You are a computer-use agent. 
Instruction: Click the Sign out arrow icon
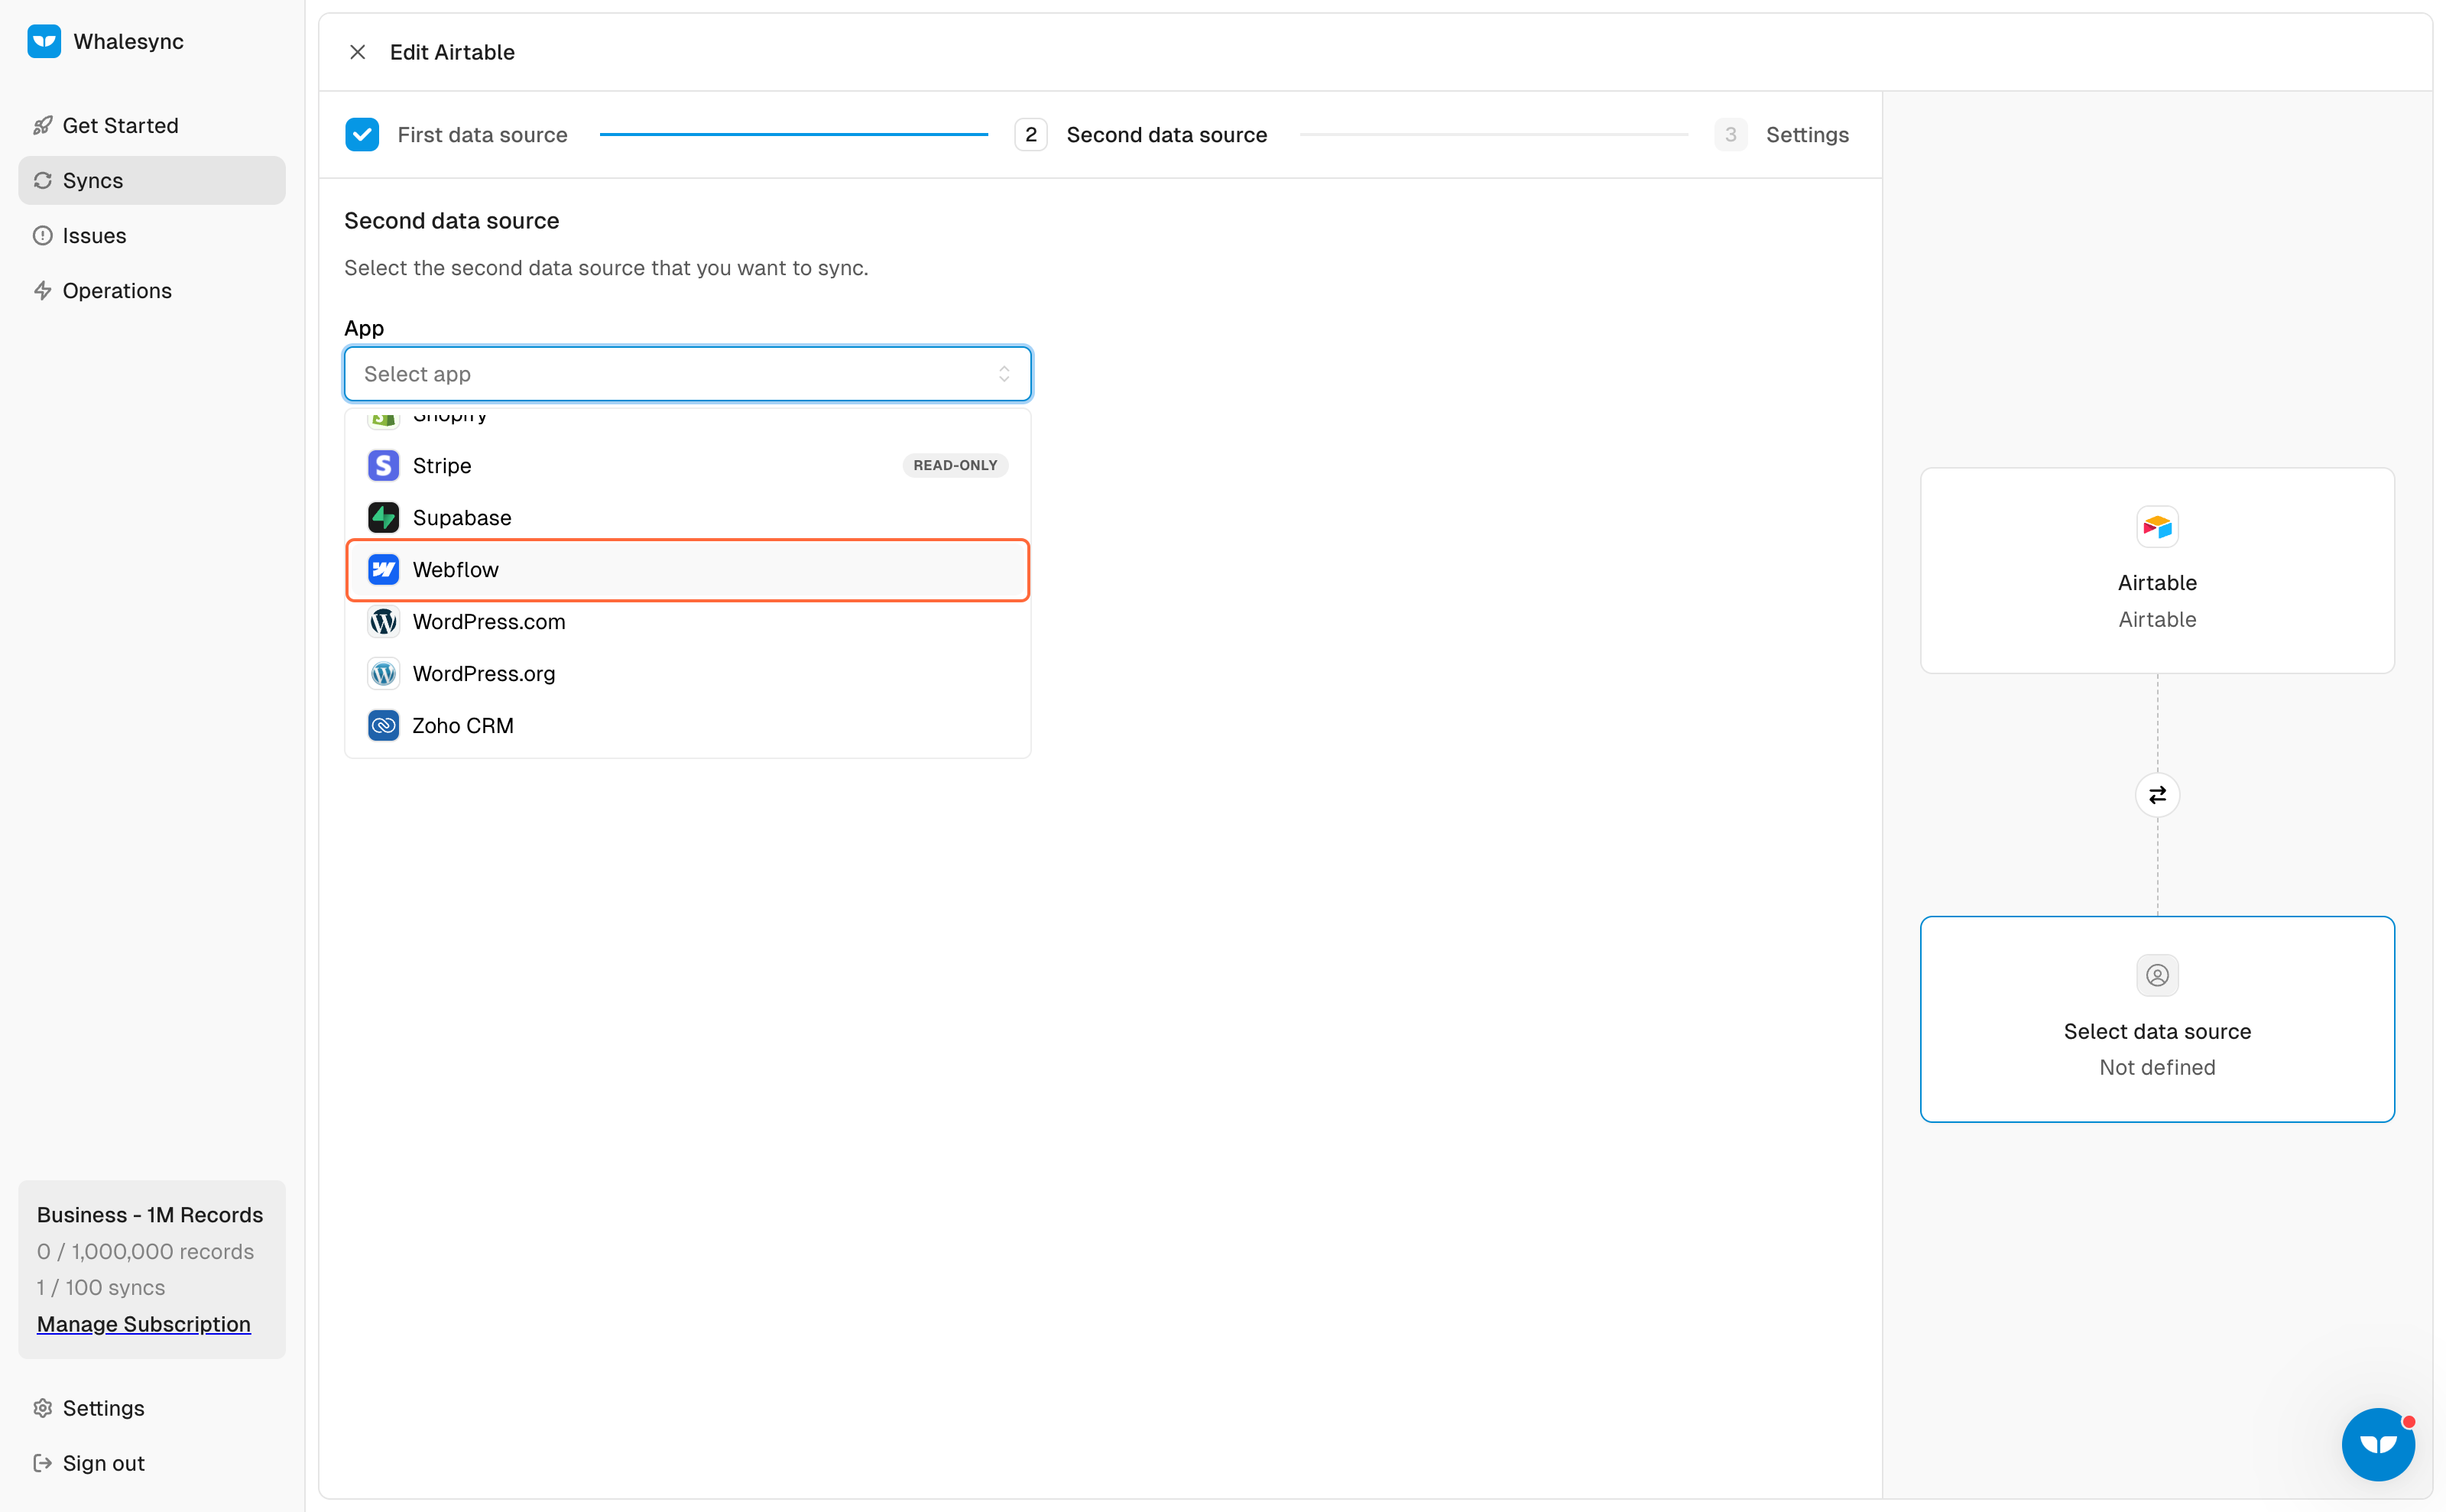pos(42,1463)
